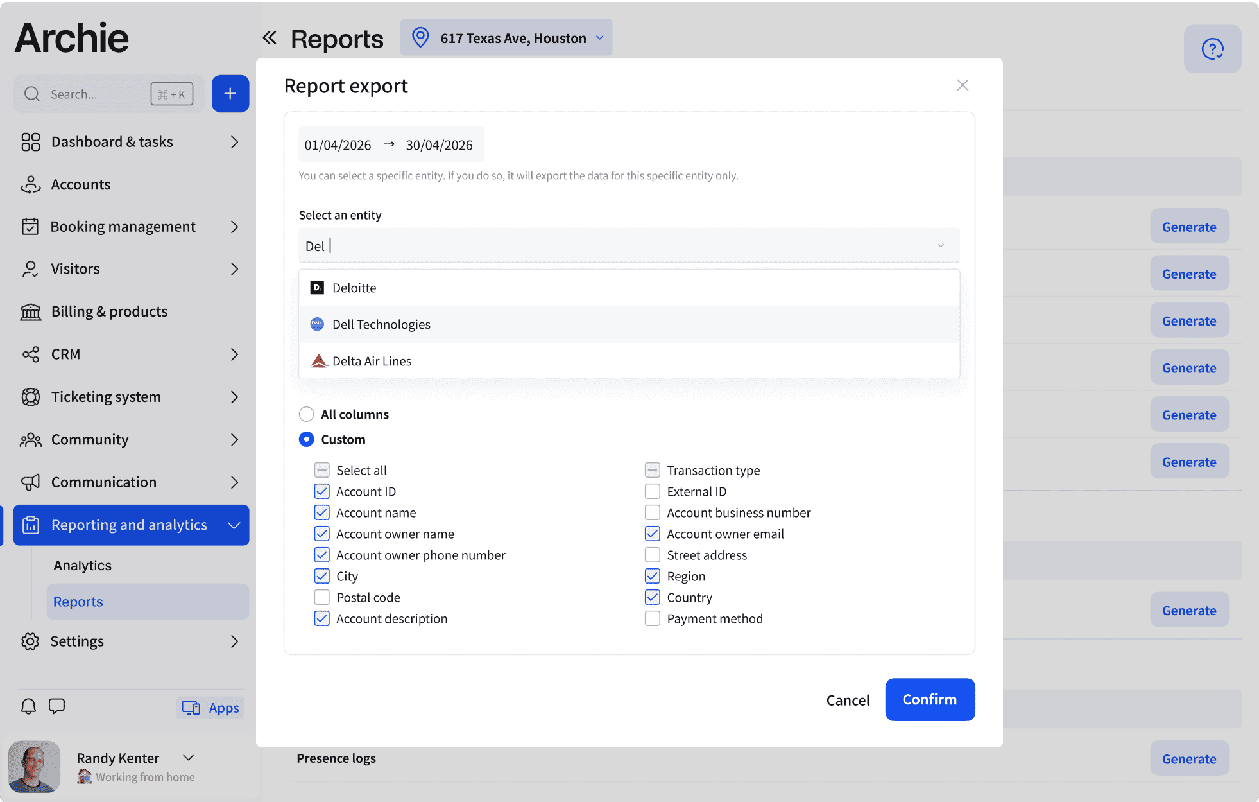Open notifications via the bell icon
This screenshot has height=802, width=1259.
[28, 706]
